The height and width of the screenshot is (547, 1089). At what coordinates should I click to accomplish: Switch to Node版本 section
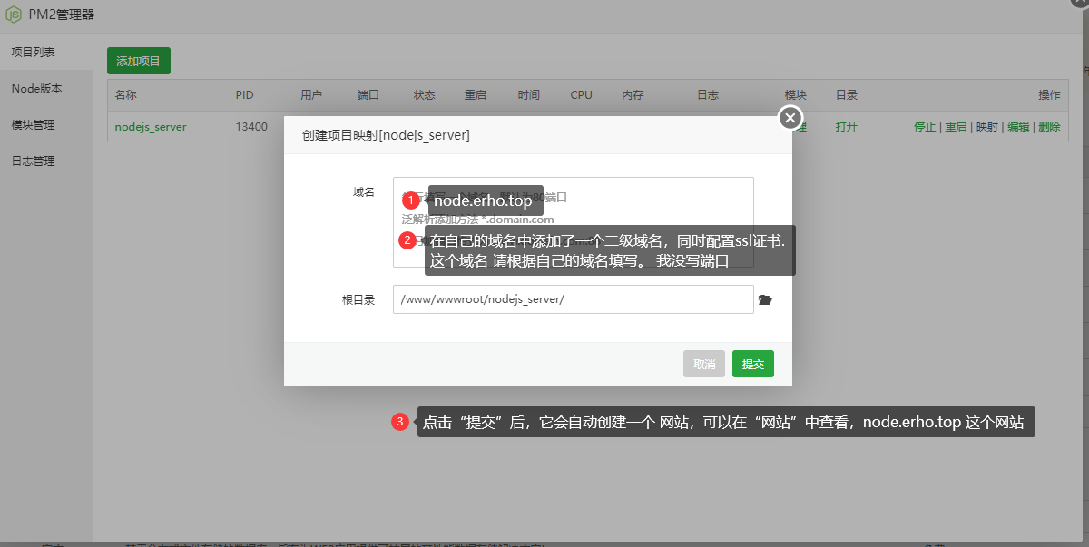(36, 89)
